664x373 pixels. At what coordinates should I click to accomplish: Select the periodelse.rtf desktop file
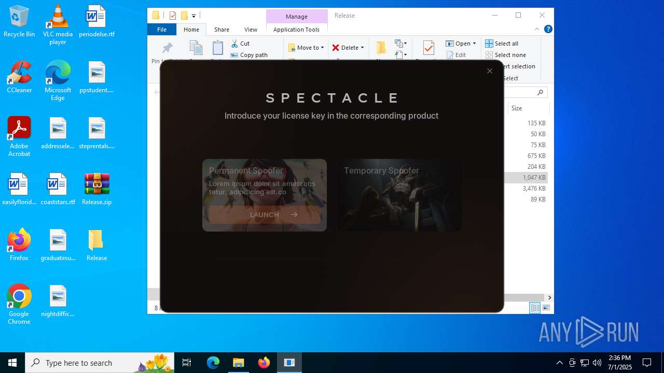pyautogui.click(x=96, y=22)
